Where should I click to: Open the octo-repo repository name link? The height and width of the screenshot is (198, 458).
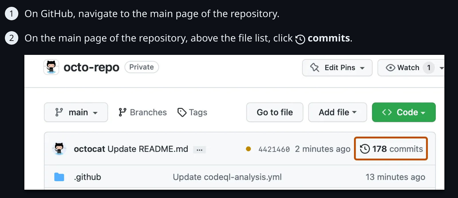(91, 67)
